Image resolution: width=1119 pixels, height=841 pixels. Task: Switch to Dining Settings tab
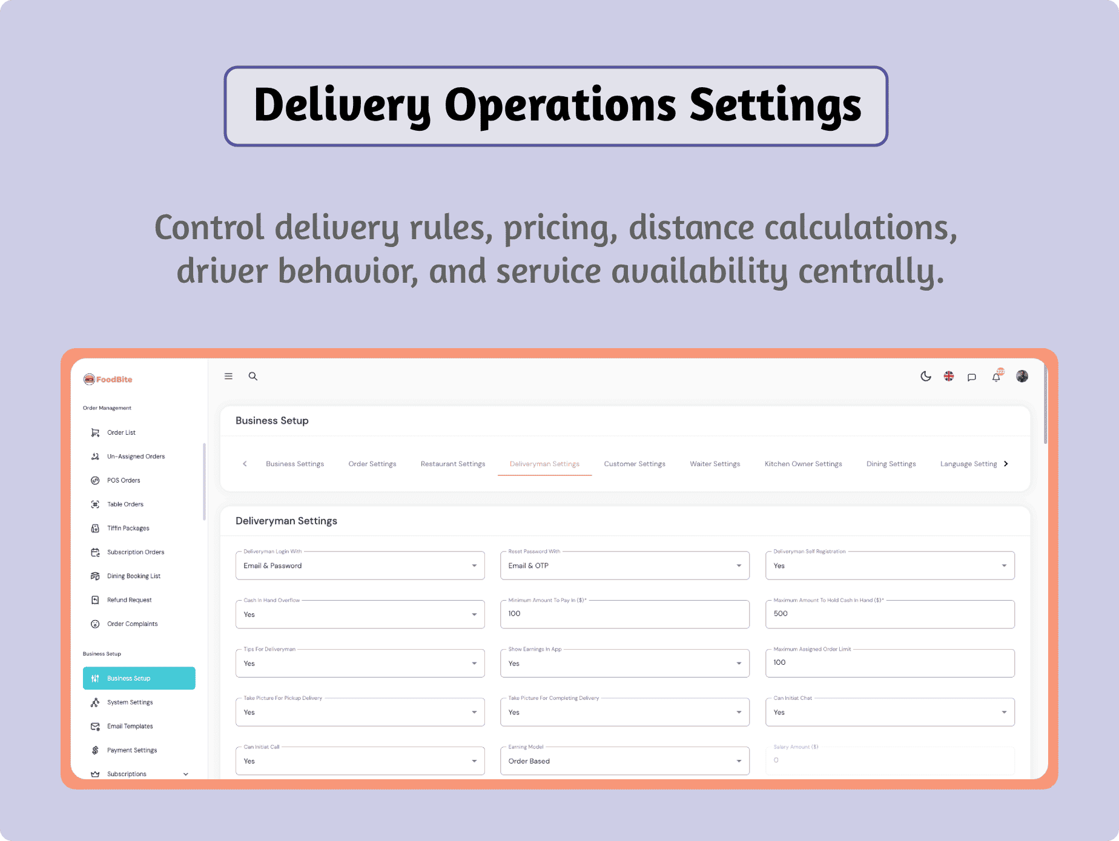click(891, 464)
